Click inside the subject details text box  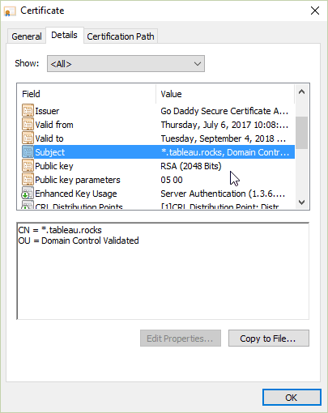pos(163,271)
